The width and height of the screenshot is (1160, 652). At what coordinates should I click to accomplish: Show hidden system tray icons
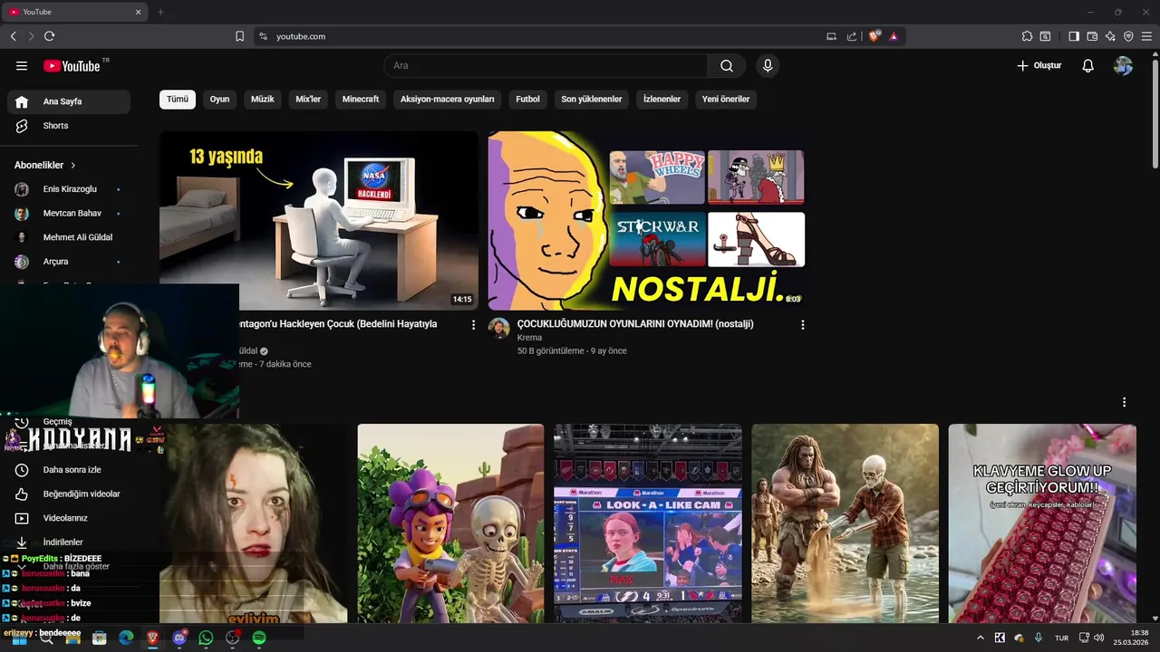(x=980, y=638)
